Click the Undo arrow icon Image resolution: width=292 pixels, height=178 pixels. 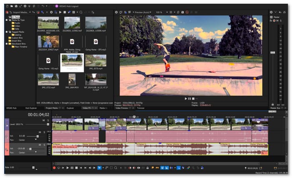[43, 6]
